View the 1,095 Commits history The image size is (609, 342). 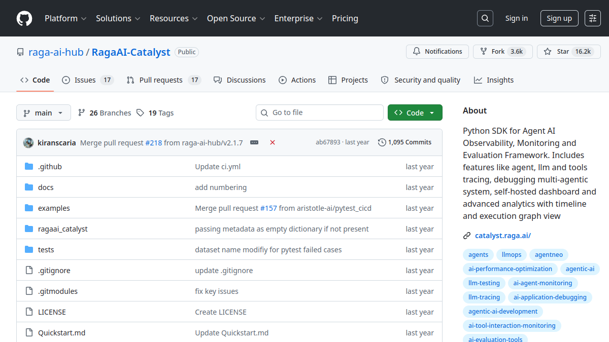[405, 142]
